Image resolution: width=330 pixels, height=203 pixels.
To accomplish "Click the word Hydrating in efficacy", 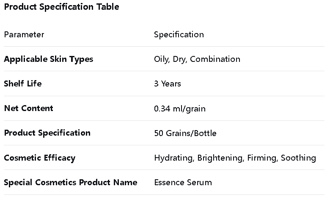I will point(173,158).
